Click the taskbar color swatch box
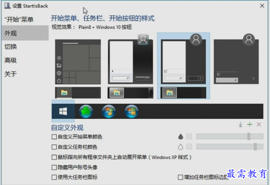The image size is (270, 185). pos(189,147)
